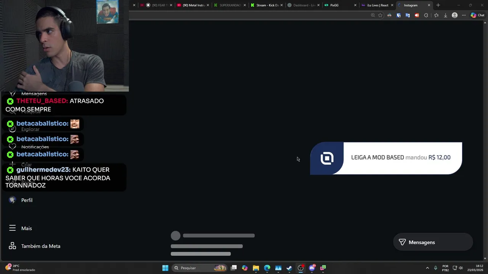The height and width of the screenshot is (274, 488).
Task: Open the Windows Start menu
Action: coord(165,268)
